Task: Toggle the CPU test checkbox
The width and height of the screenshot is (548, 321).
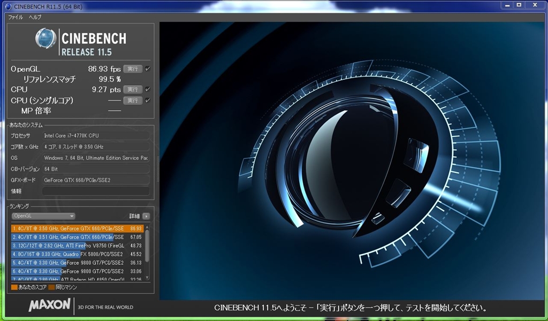Action: click(x=147, y=89)
